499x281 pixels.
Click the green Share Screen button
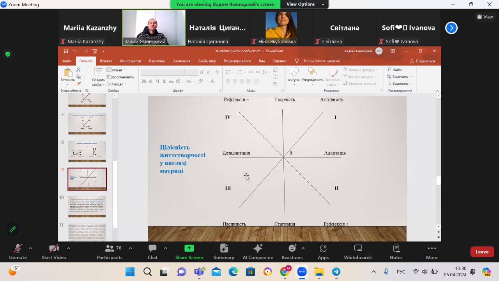pos(189,252)
